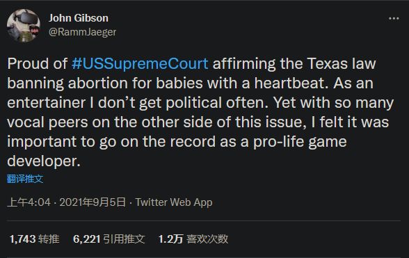View the 1,743 retweets count
The height and width of the screenshot is (258, 409).
[22, 239]
